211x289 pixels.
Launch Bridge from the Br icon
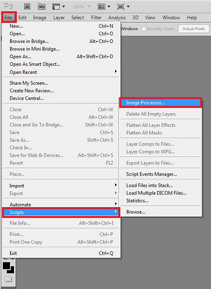point(27,7)
